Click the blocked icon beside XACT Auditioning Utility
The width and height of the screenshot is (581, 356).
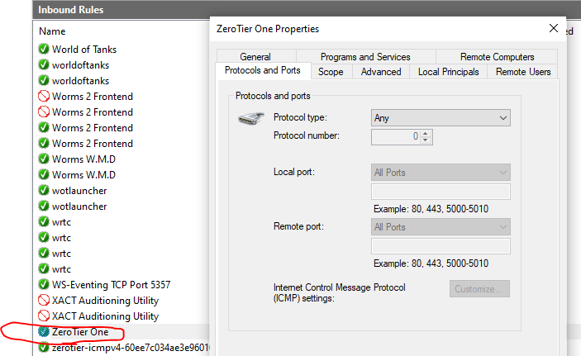pos(44,301)
